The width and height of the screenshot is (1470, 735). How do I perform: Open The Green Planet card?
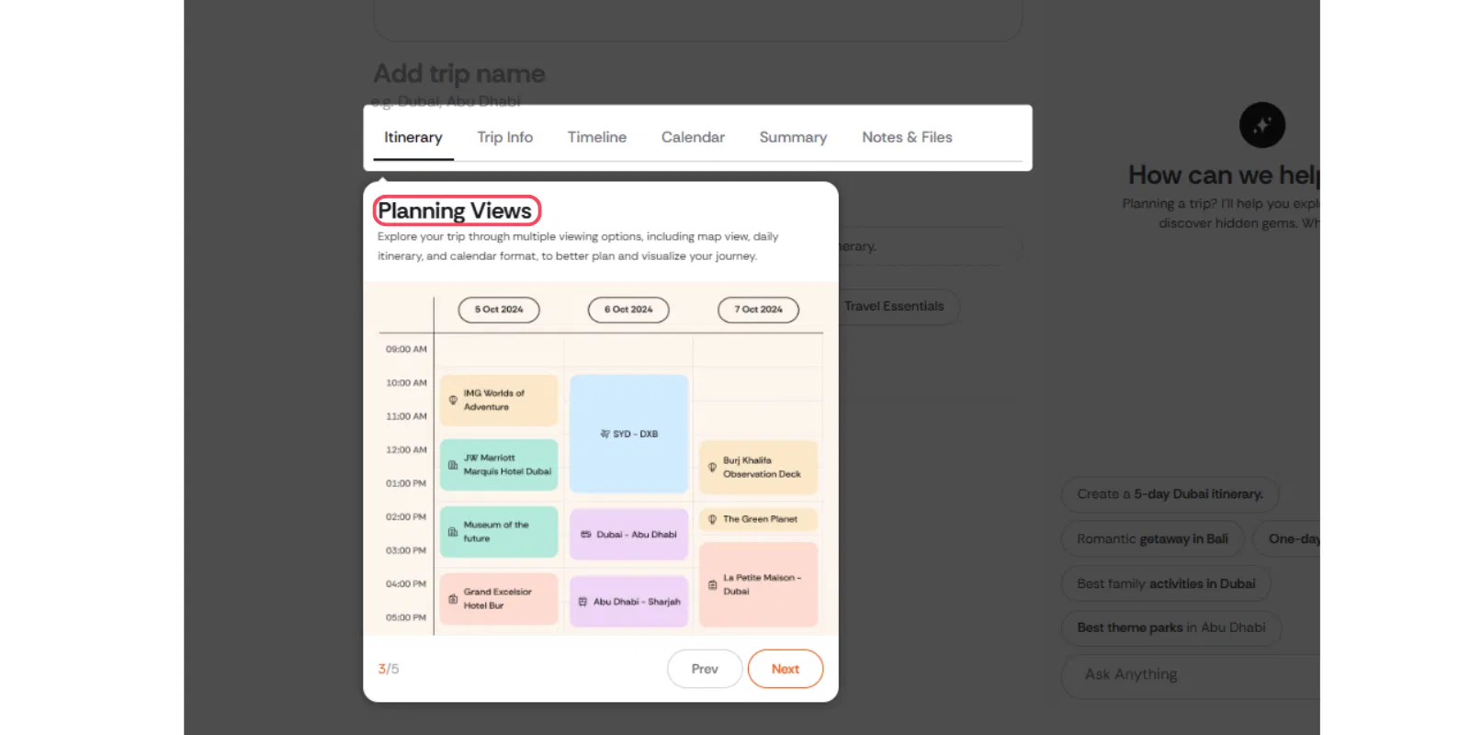click(758, 519)
